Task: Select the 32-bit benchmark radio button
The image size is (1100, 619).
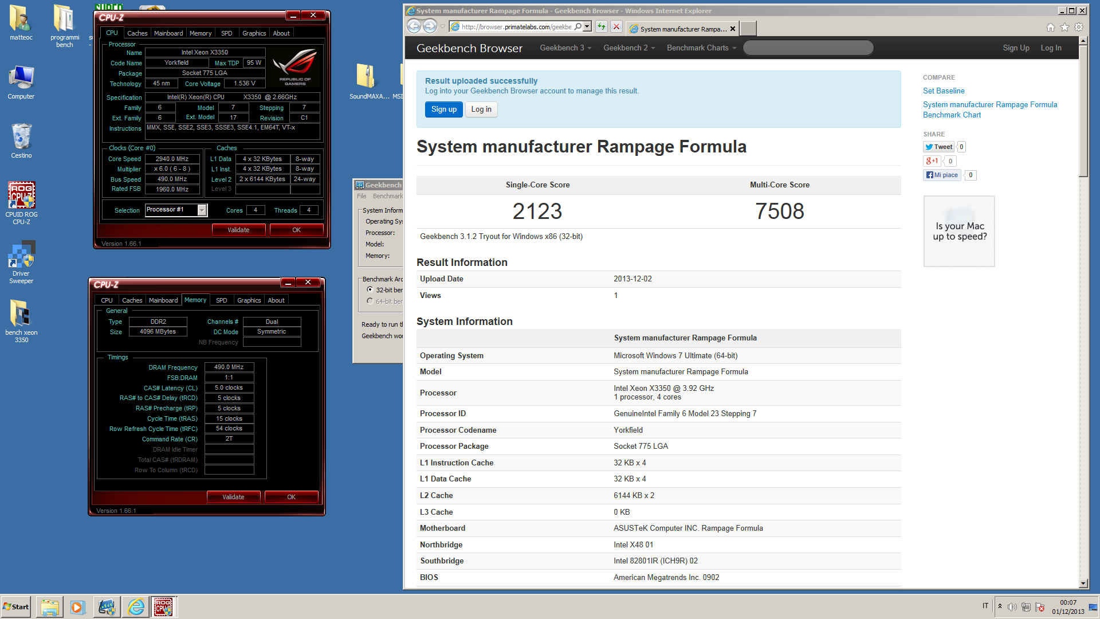Action: coord(370,289)
